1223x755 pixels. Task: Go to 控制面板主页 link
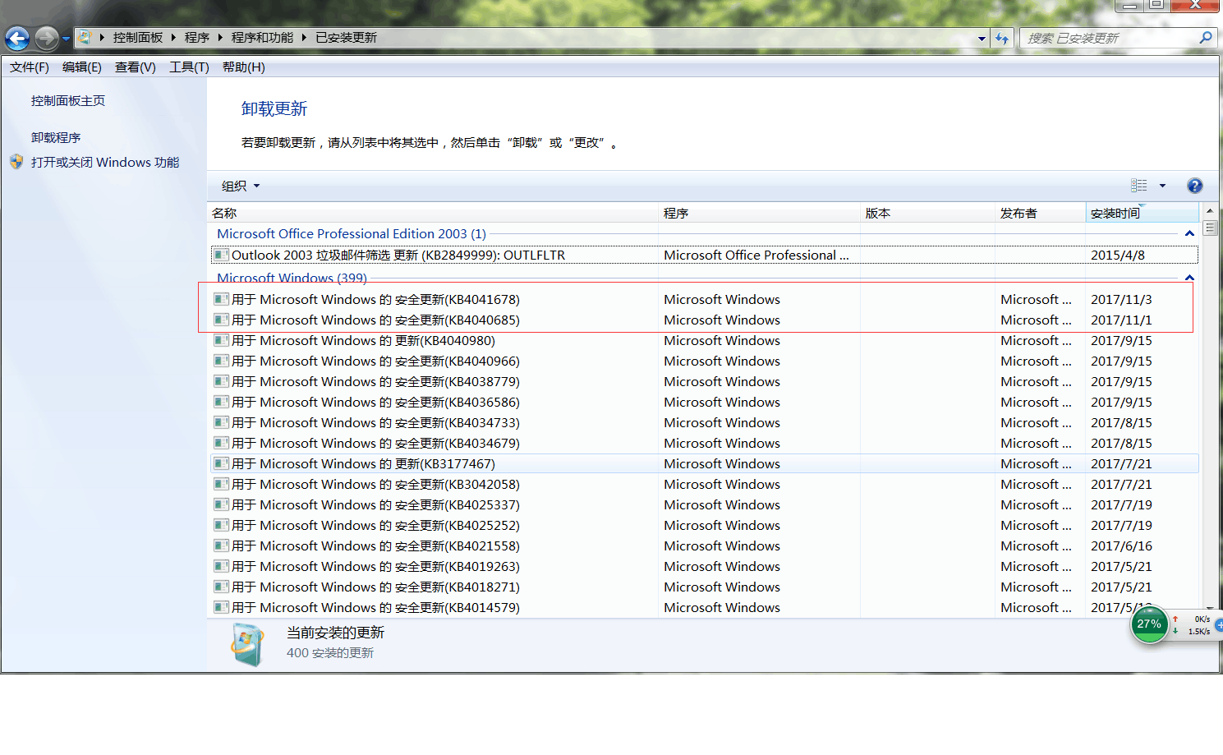point(68,100)
